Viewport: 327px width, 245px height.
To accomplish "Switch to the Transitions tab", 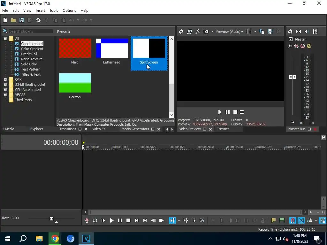I will (x=68, y=129).
